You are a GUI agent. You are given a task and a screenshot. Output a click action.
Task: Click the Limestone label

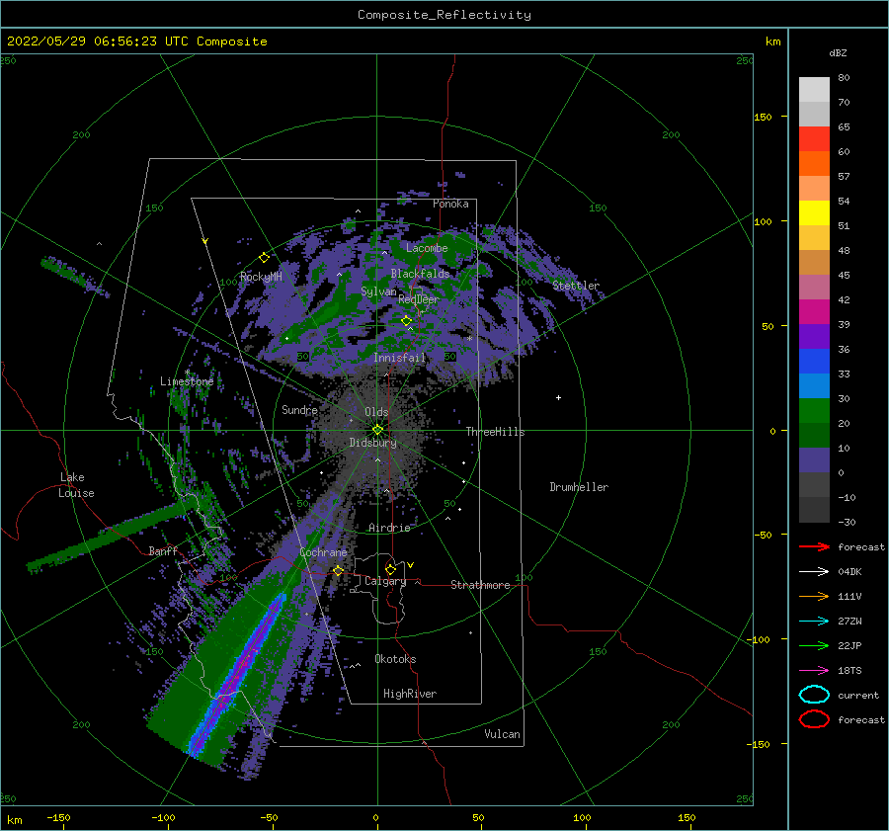point(187,381)
